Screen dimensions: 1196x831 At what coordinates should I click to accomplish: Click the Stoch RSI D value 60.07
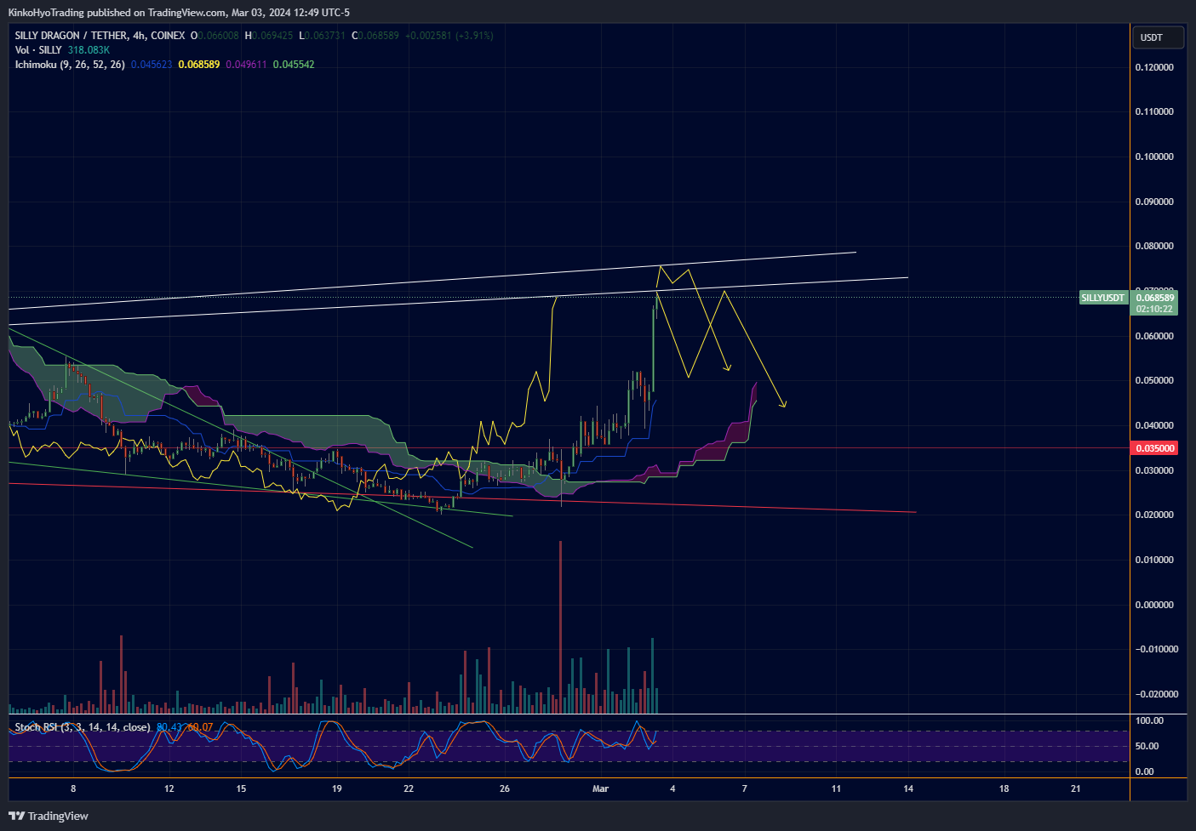[200, 727]
